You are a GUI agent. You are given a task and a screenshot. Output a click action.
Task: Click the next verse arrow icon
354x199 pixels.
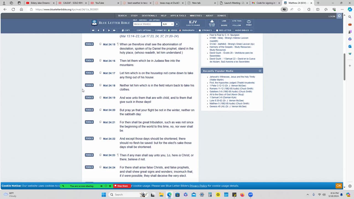(109, 30)
